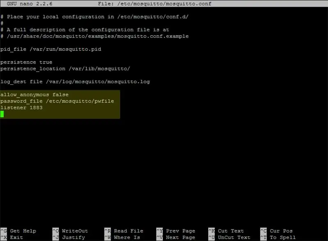Click the UnCut Text shortcut
This screenshot has height=241, width=328.
pos(229,237)
